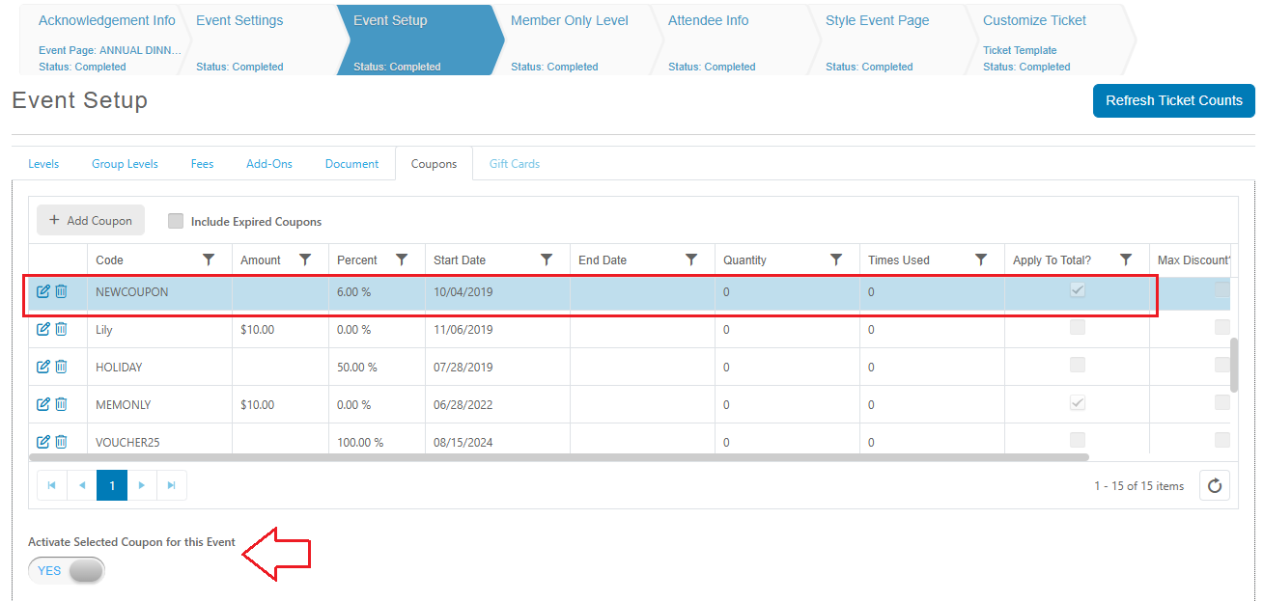Viewport: 1263px width, 601px height.
Task: Check Include Expired Coupons box
Action: point(176,221)
